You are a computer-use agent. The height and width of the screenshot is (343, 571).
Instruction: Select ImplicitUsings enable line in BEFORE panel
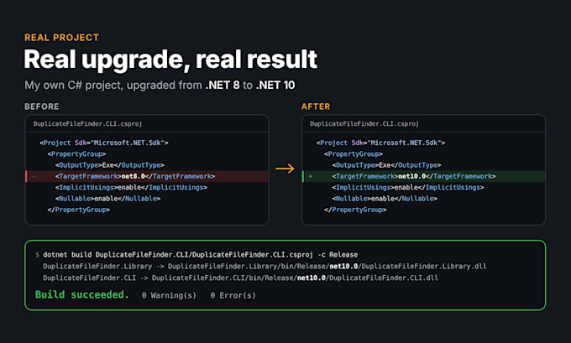tap(131, 187)
